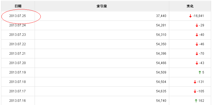
Task: Click green up arrow beside 162
Action: pos(196,101)
